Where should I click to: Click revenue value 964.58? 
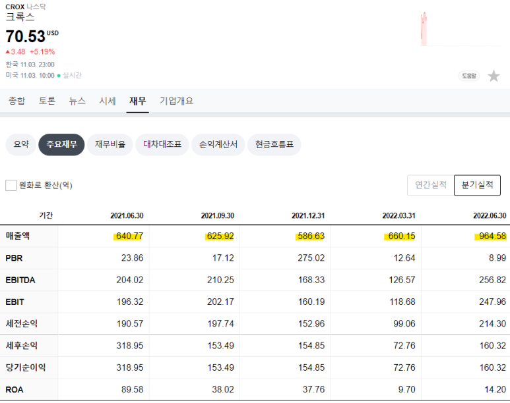point(492,236)
